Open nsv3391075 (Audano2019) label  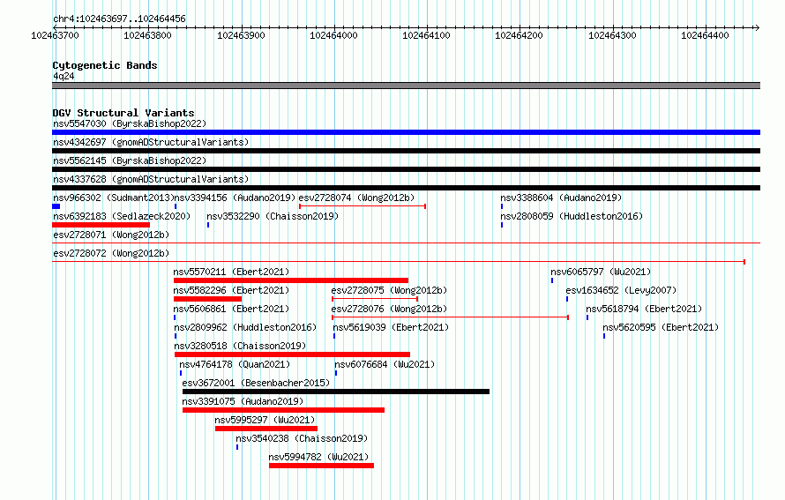point(243,401)
